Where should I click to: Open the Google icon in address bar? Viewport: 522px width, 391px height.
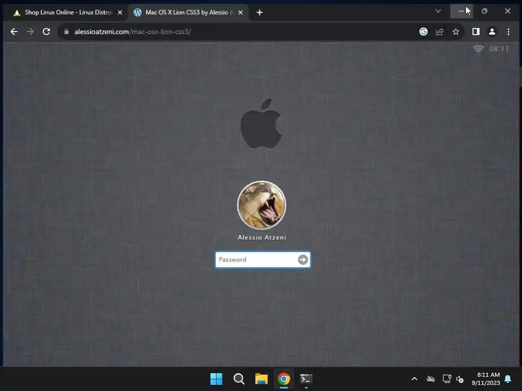pos(424,32)
